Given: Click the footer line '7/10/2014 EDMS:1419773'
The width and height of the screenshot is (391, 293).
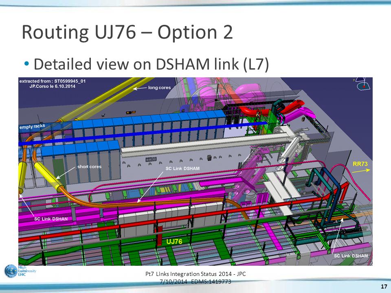Looking at the screenshot, I should coord(195,282).
